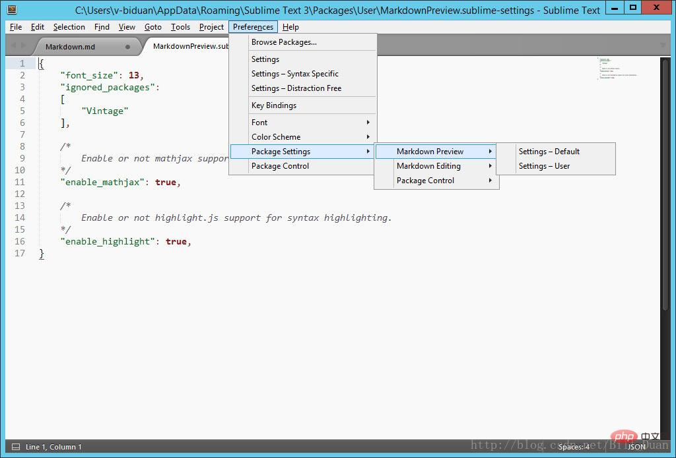Click the tab scroll left arrow
The height and width of the screenshot is (458, 676).
(x=13, y=45)
